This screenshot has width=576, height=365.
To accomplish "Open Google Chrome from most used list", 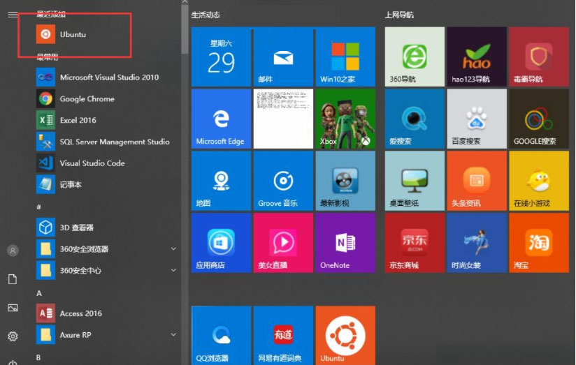I will coord(87,98).
